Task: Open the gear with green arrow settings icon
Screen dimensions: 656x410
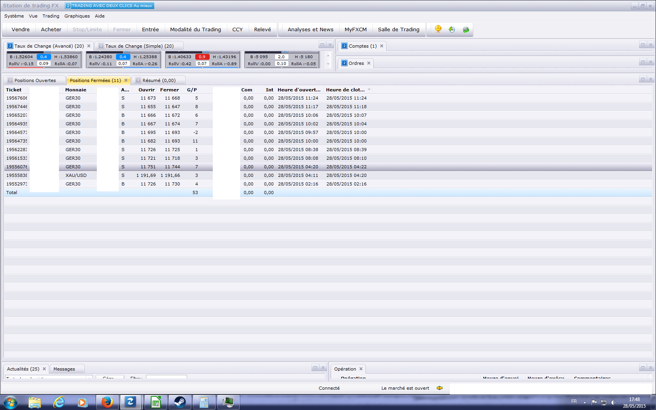Action: [466, 29]
